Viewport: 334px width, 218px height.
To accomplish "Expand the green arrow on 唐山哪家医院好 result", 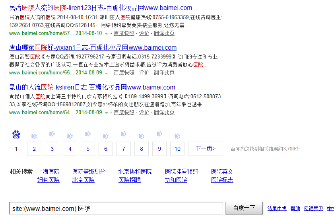I will tap(106, 73).
